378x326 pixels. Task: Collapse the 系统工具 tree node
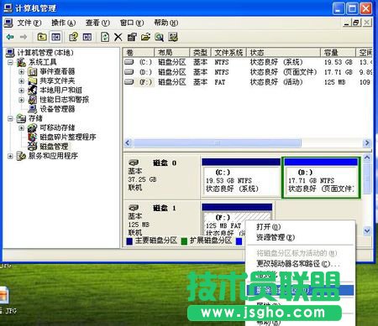pyautogui.click(x=10, y=62)
